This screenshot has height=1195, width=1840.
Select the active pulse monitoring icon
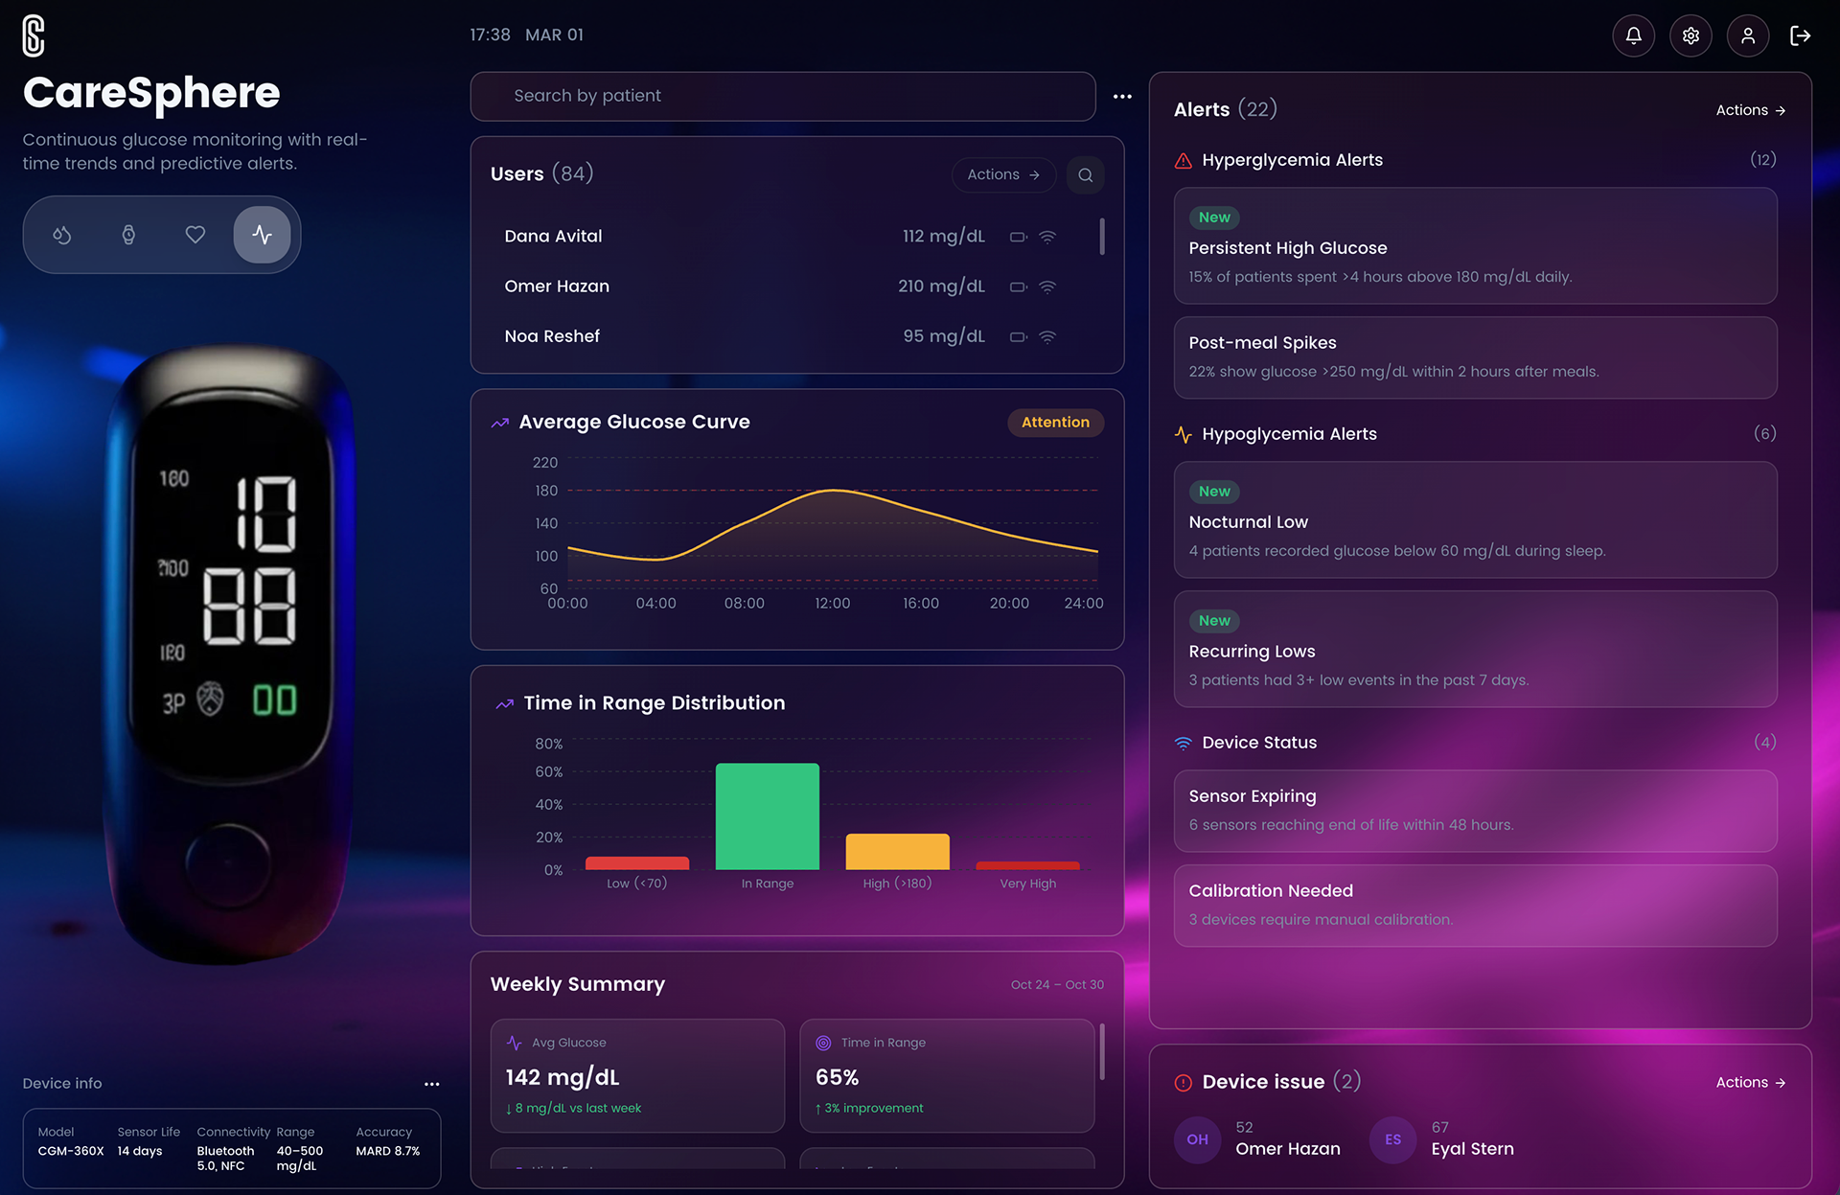(x=262, y=235)
